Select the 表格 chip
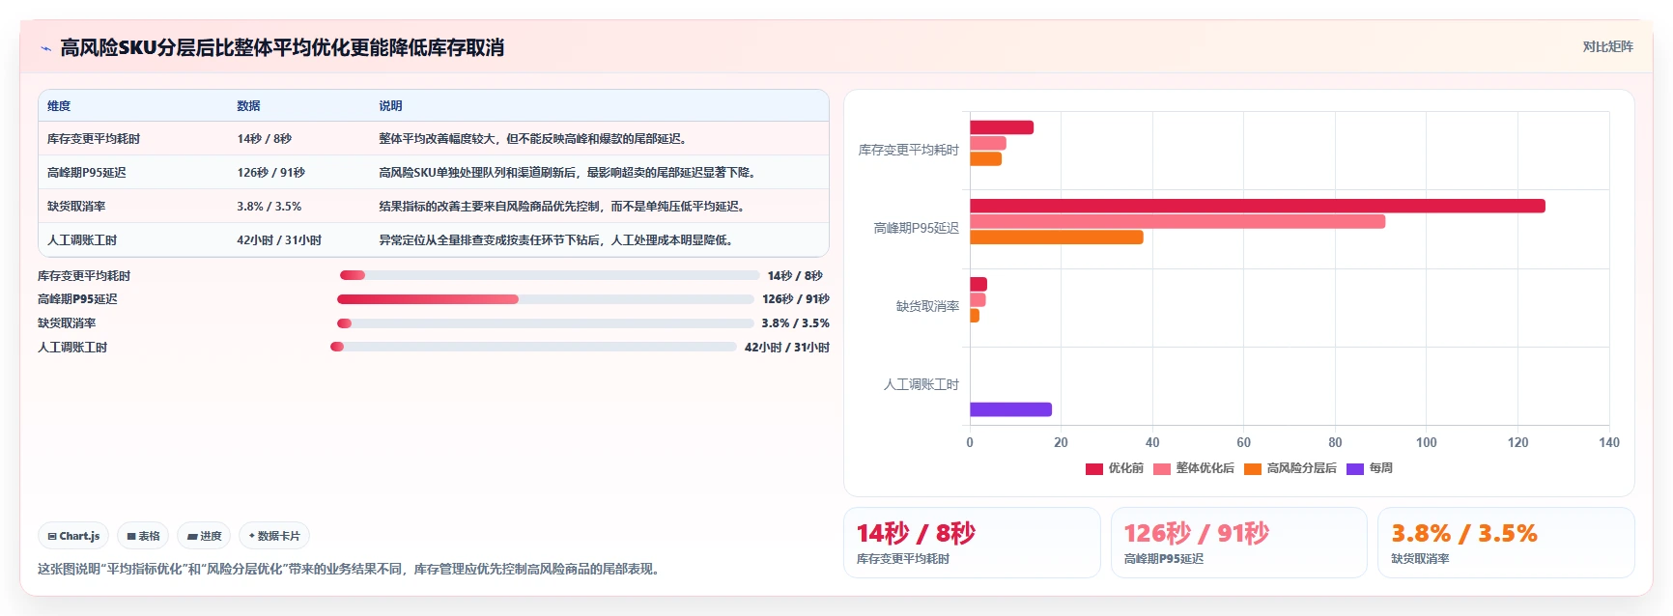This screenshot has width=1673, height=616. (x=143, y=536)
